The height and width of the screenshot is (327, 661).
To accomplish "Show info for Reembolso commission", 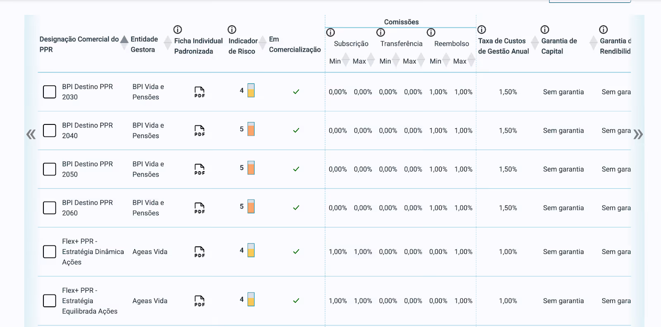I will [431, 32].
